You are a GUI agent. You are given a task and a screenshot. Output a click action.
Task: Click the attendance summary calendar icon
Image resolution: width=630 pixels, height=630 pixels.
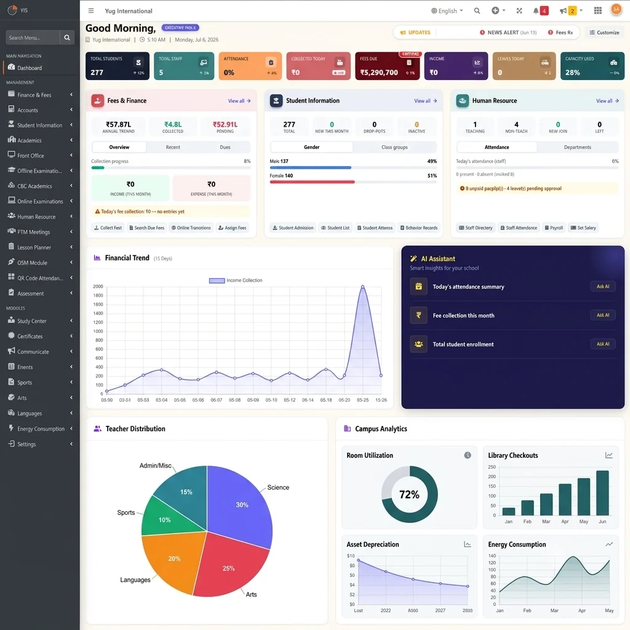tap(418, 287)
